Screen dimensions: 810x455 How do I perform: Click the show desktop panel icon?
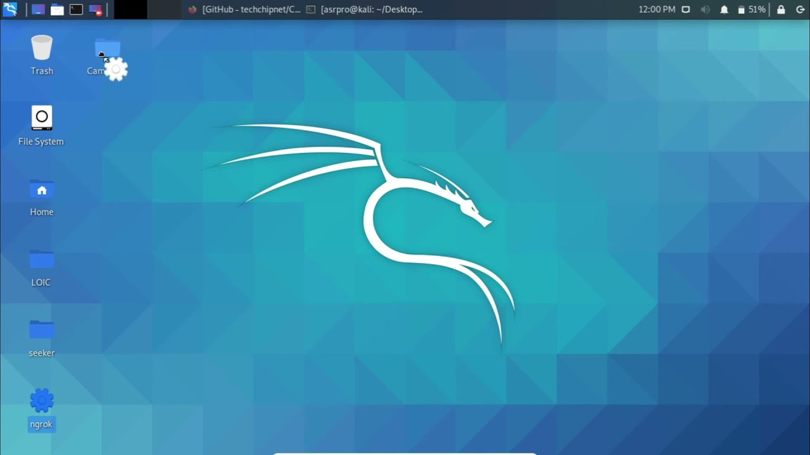click(x=38, y=9)
